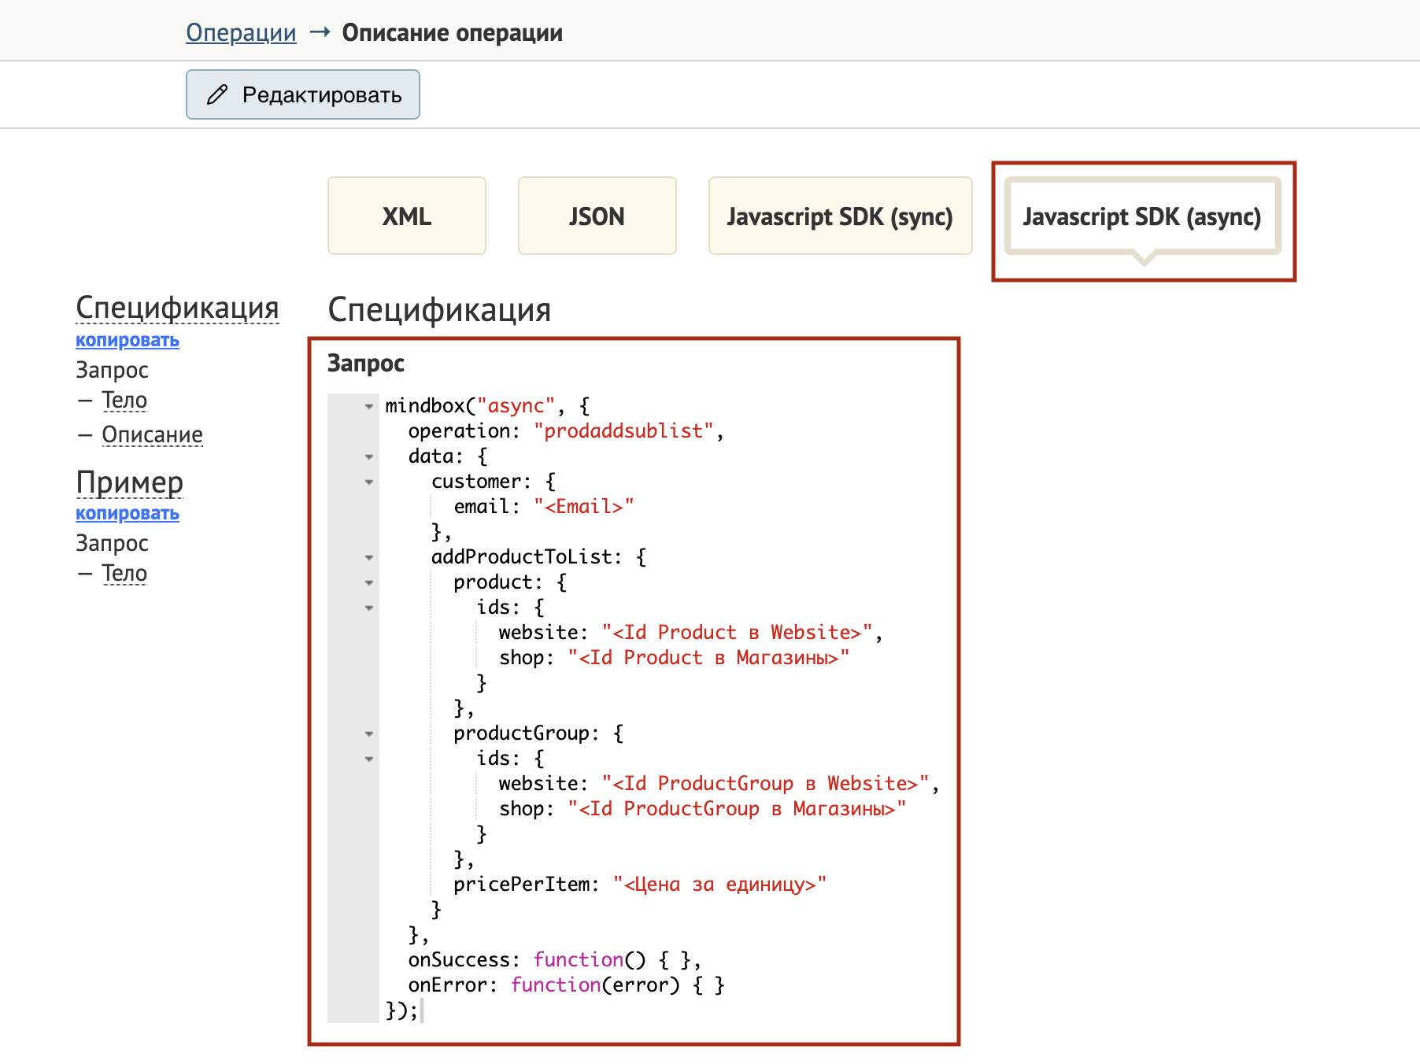The height and width of the screenshot is (1064, 1420).
Task: Collapse the data: { fold arrow
Action: click(369, 457)
